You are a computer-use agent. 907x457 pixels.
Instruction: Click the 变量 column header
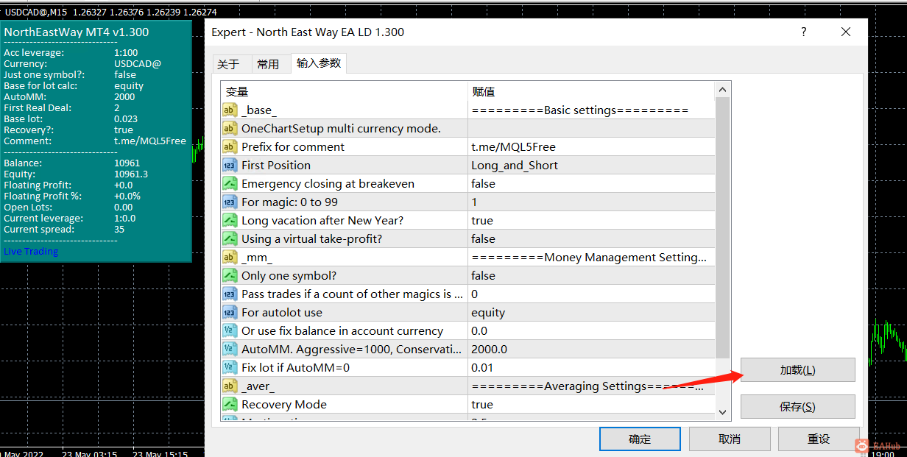coord(344,92)
